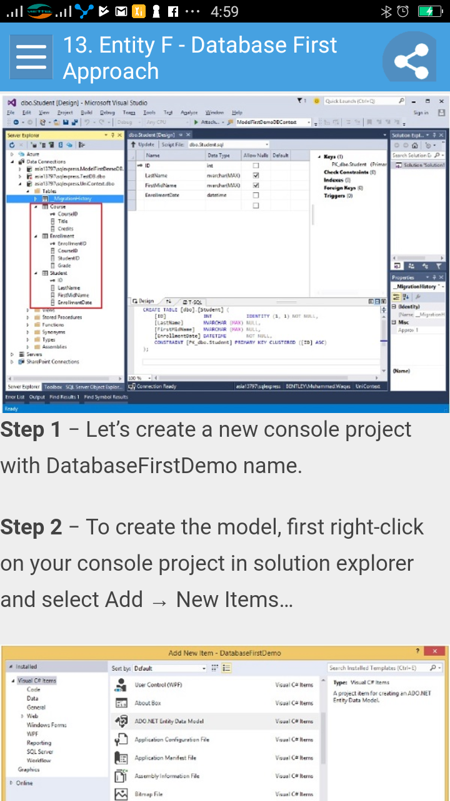This screenshot has height=801, width=450.
Task: Click the About Box template icon
Action: (x=121, y=703)
